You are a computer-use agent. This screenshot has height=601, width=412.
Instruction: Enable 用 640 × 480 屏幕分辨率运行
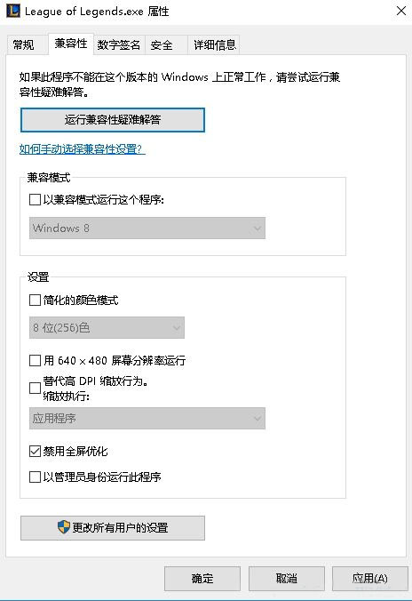pyautogui.click(x=35, y=361)
